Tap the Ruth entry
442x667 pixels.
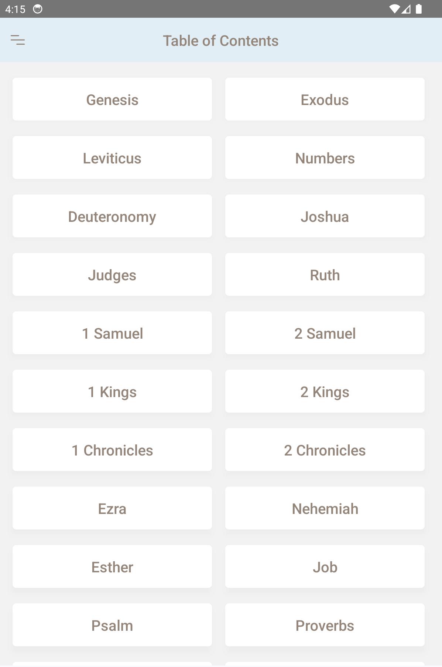[x=325, y=275]
